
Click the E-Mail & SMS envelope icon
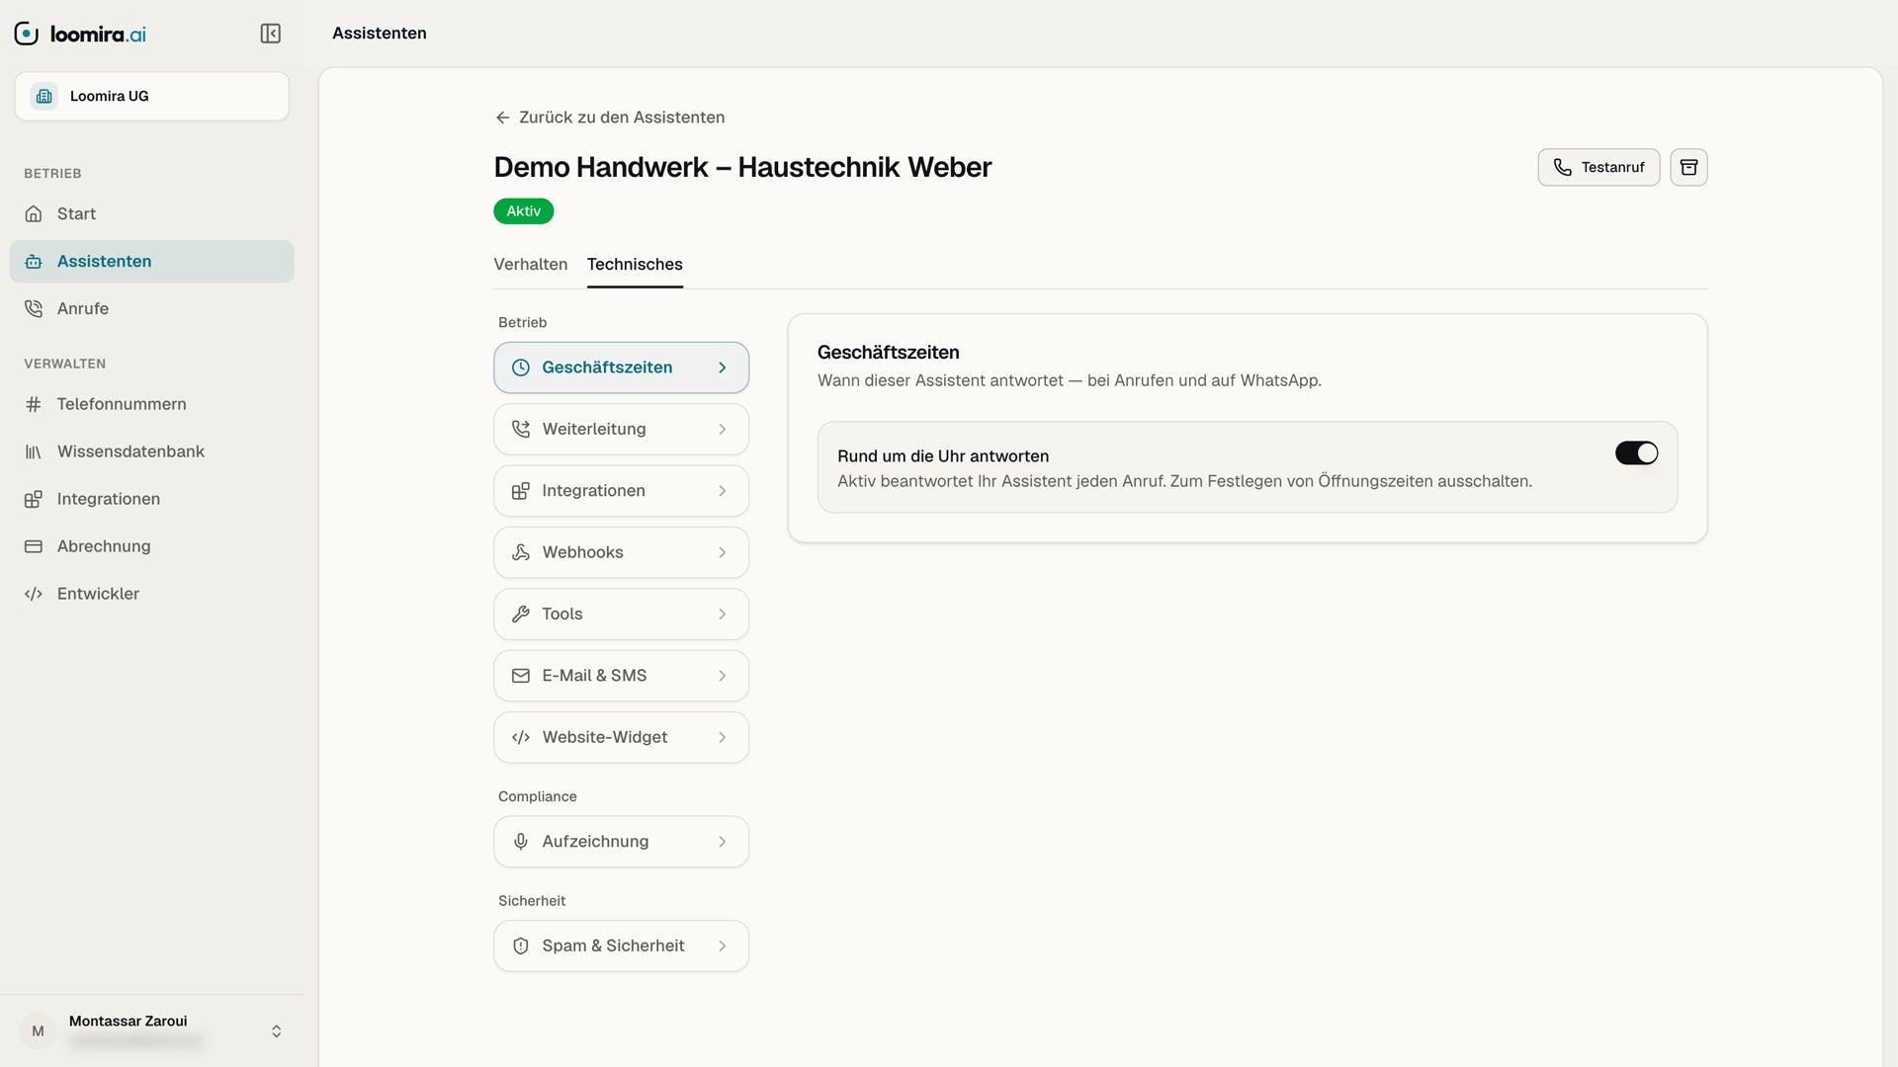tap(521, 676)
